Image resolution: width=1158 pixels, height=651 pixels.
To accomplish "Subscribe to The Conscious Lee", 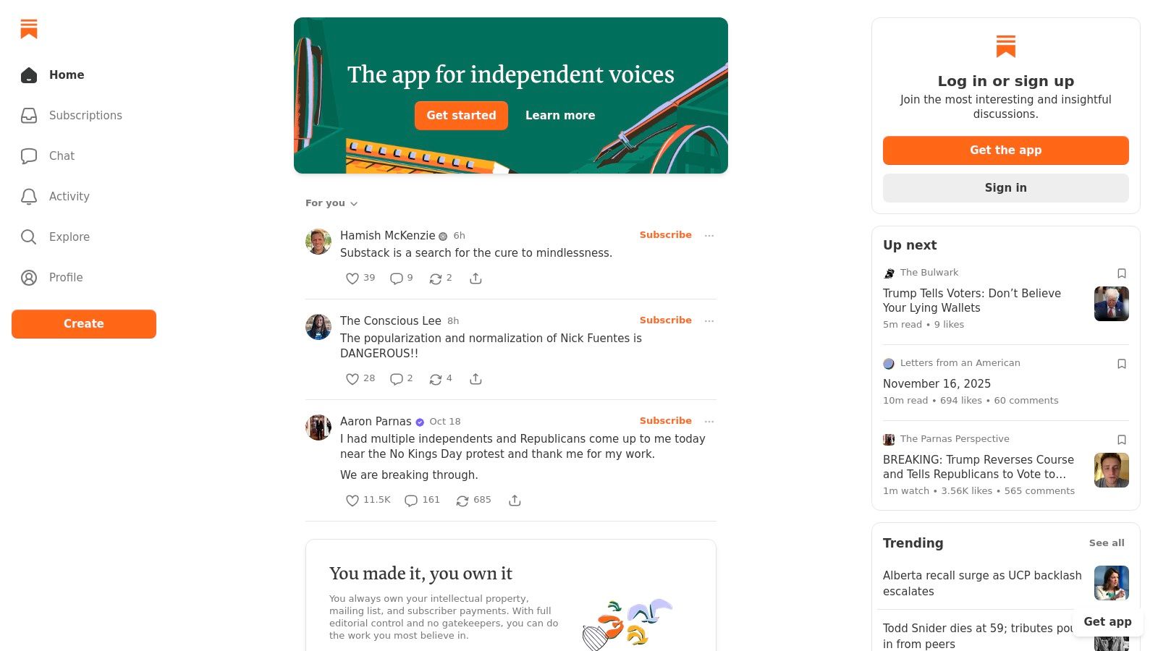I will coord(665,320).
